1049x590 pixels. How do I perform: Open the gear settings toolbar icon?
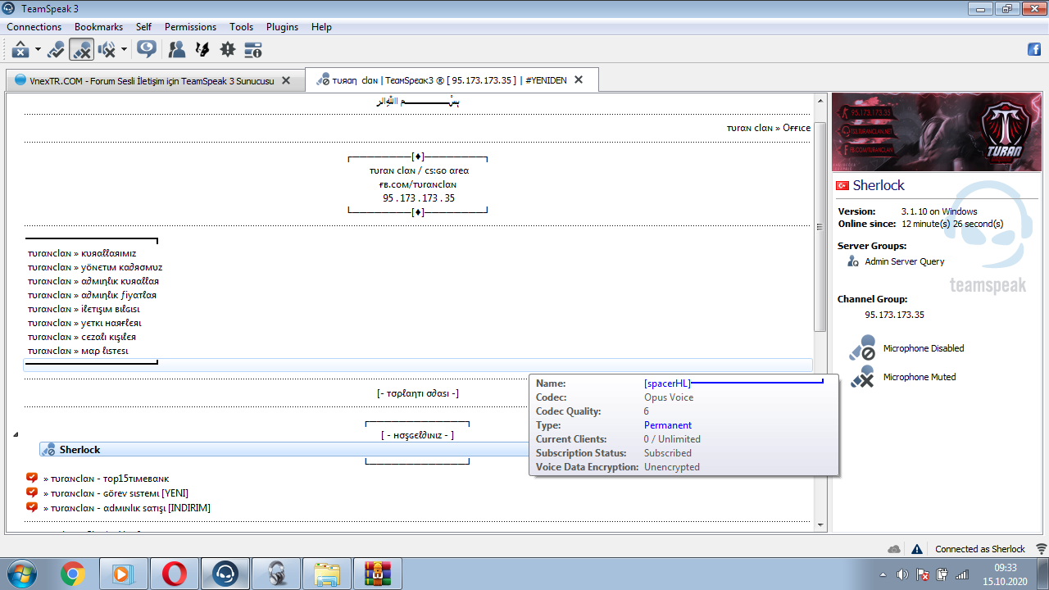click(228, 49)
